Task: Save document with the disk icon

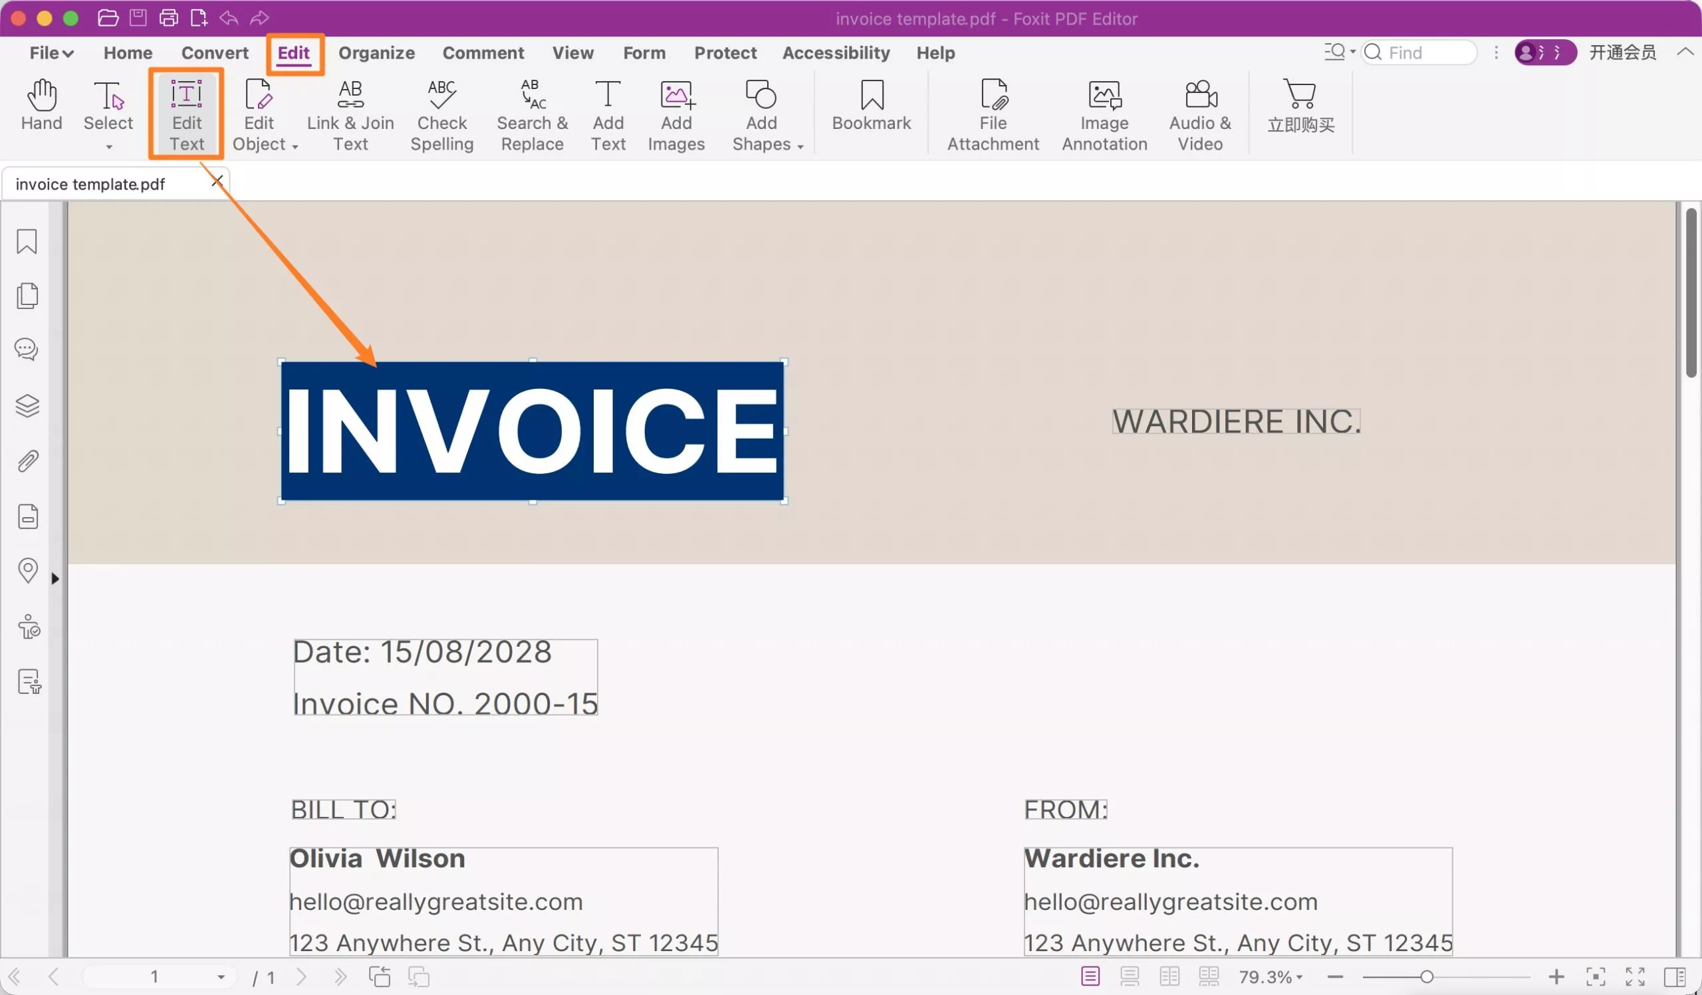Action: coord(138,18)
